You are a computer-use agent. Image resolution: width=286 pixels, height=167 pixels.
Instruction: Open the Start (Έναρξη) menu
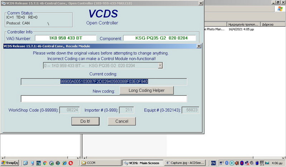click(10, 163)
